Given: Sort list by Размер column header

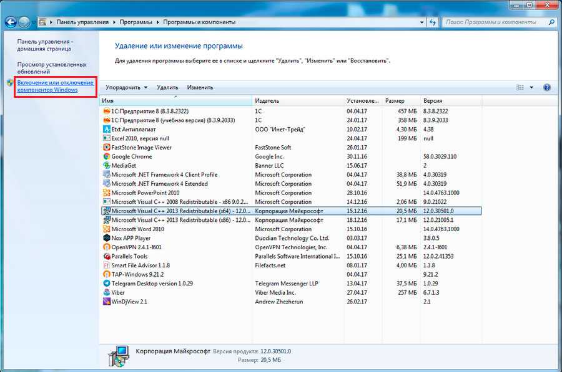Looking at the screenshot, I should pyautogui.click(x=395, y=101).
